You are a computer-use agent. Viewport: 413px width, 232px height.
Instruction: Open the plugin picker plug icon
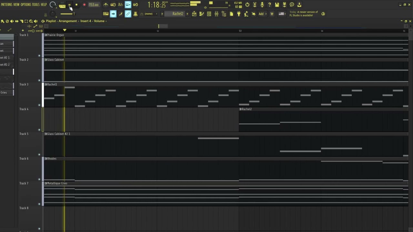click(x=239, y=14)
